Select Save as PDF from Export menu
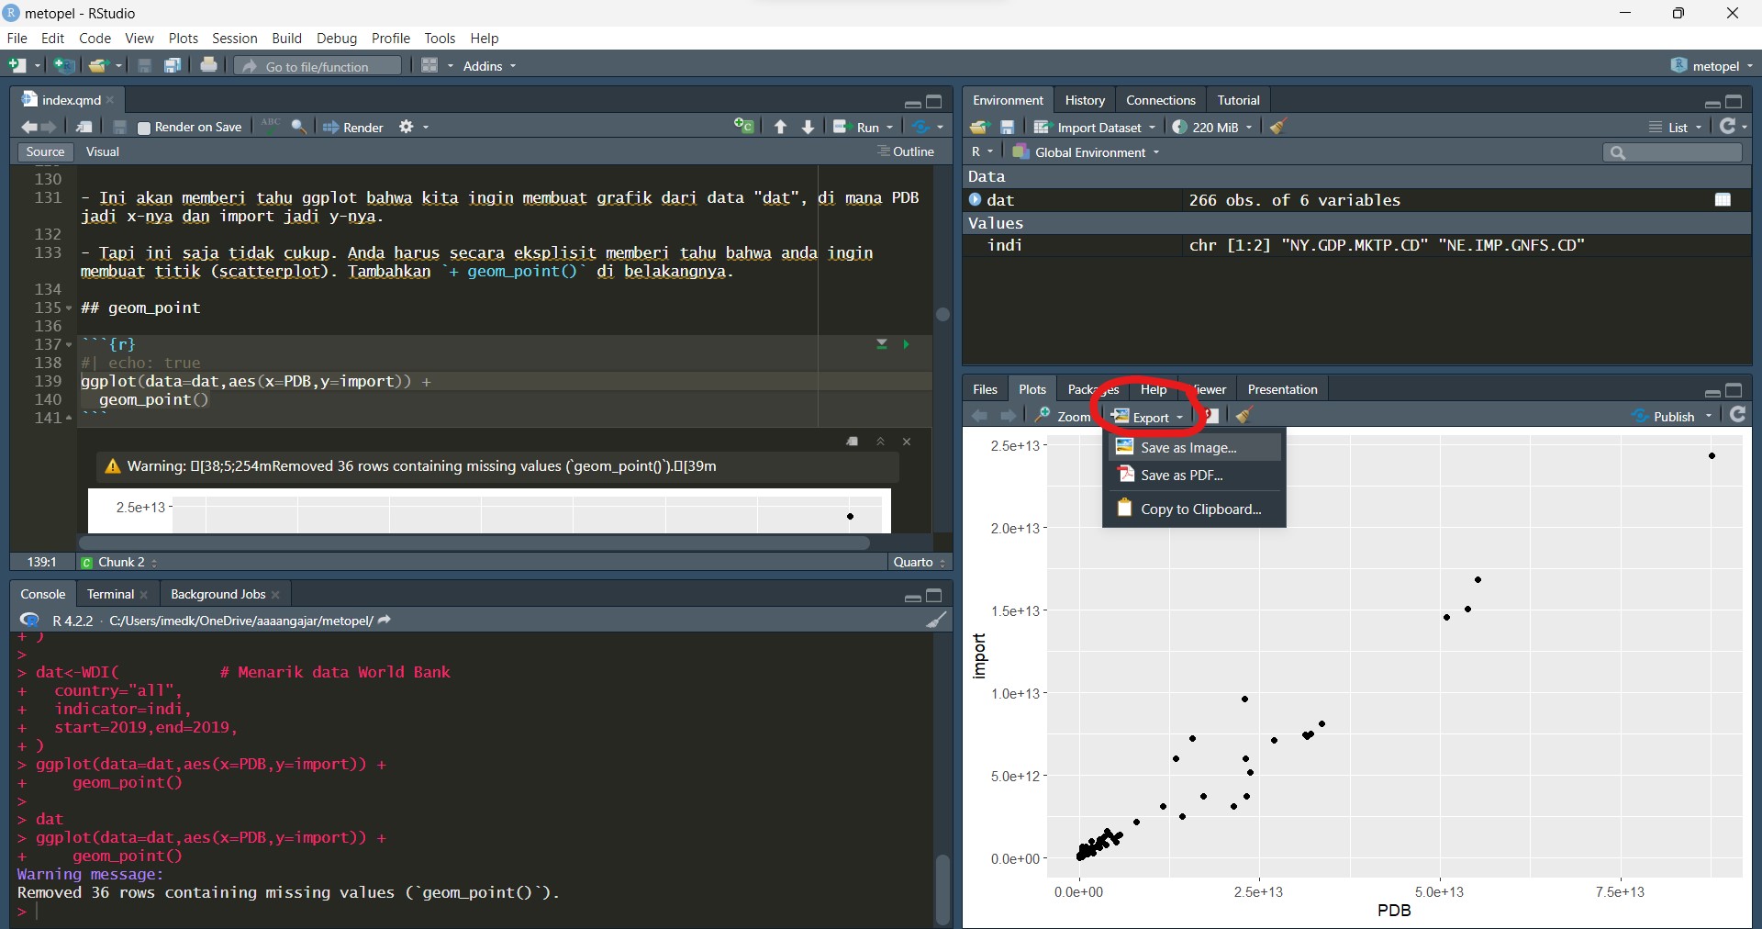The image size is (1762, 929). (x=1181, y=476)
